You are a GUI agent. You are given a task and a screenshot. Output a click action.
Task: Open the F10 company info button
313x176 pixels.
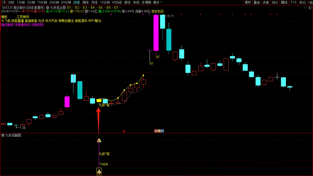pos(294,2)
